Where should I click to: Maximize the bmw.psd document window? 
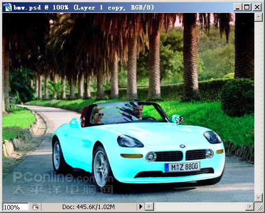(247, 7)
